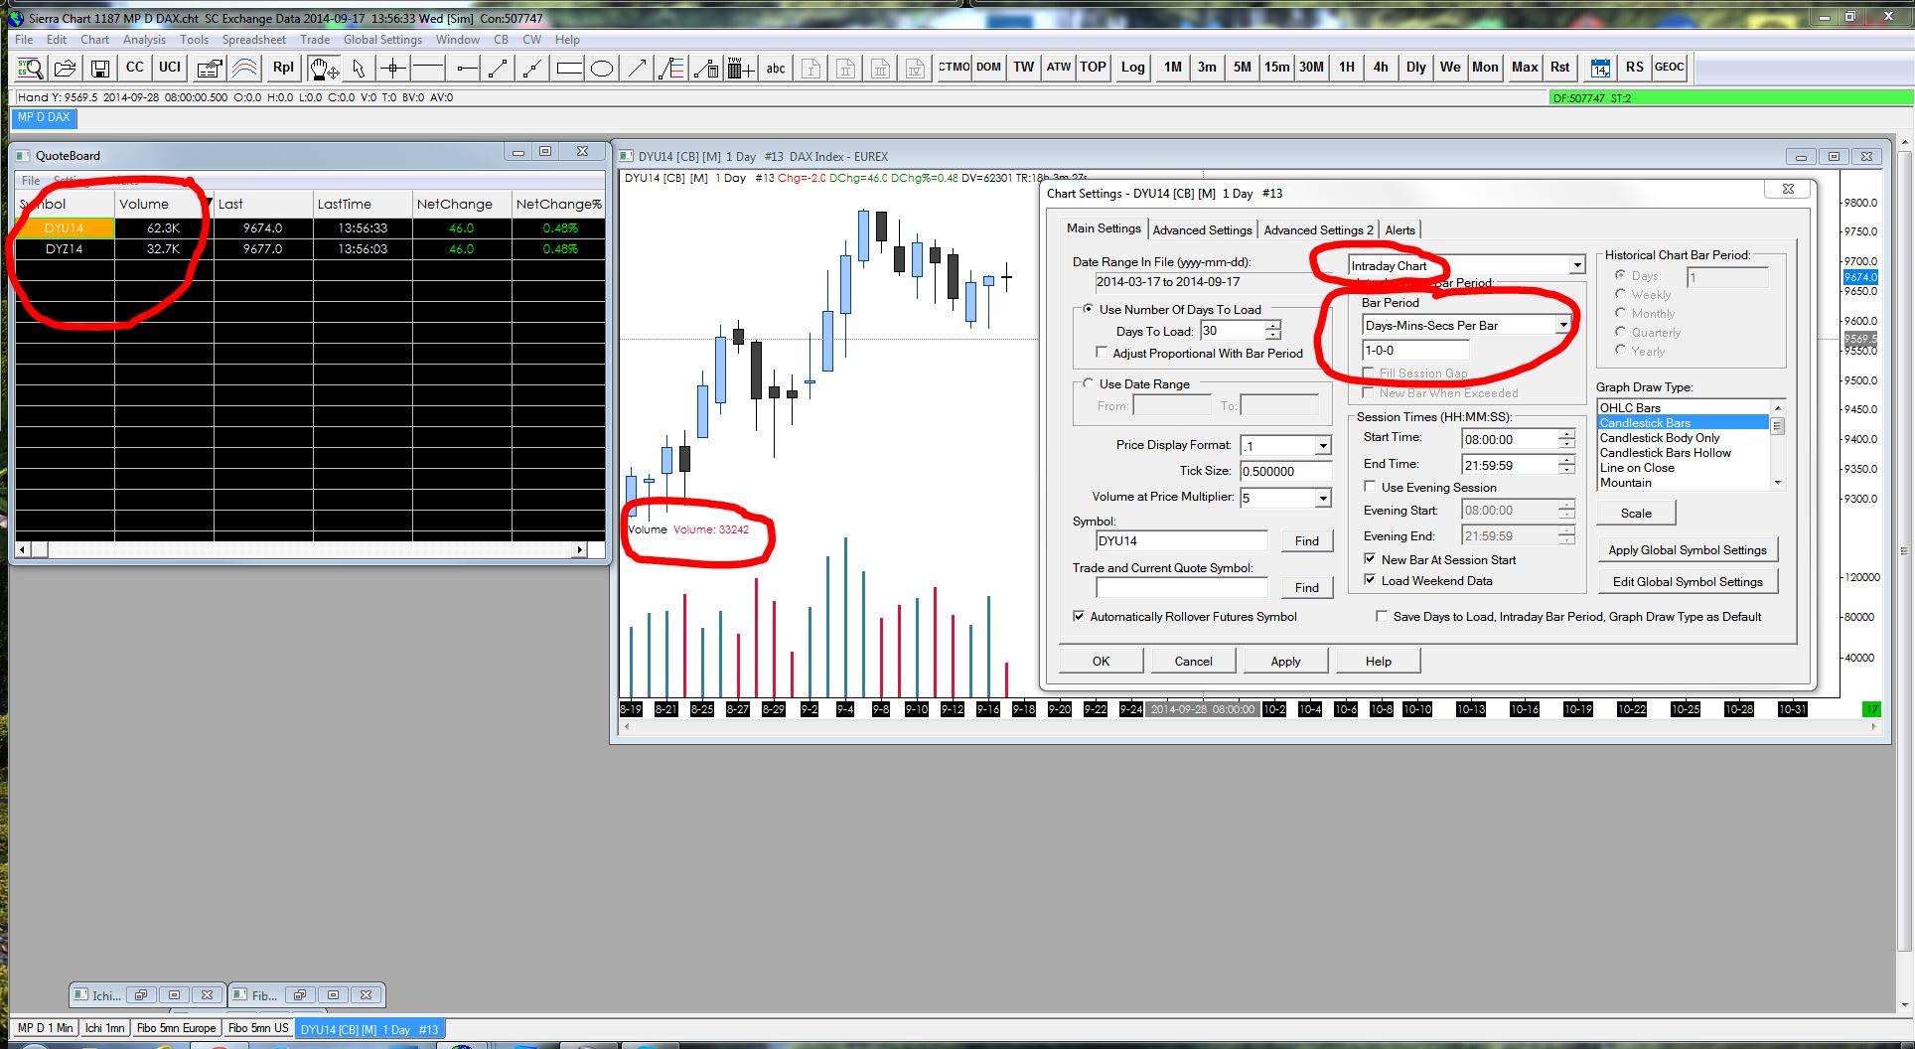Select Use Number Of Days To Load
This screenshot has width=1915, height=1049.
click(1171, 310)
